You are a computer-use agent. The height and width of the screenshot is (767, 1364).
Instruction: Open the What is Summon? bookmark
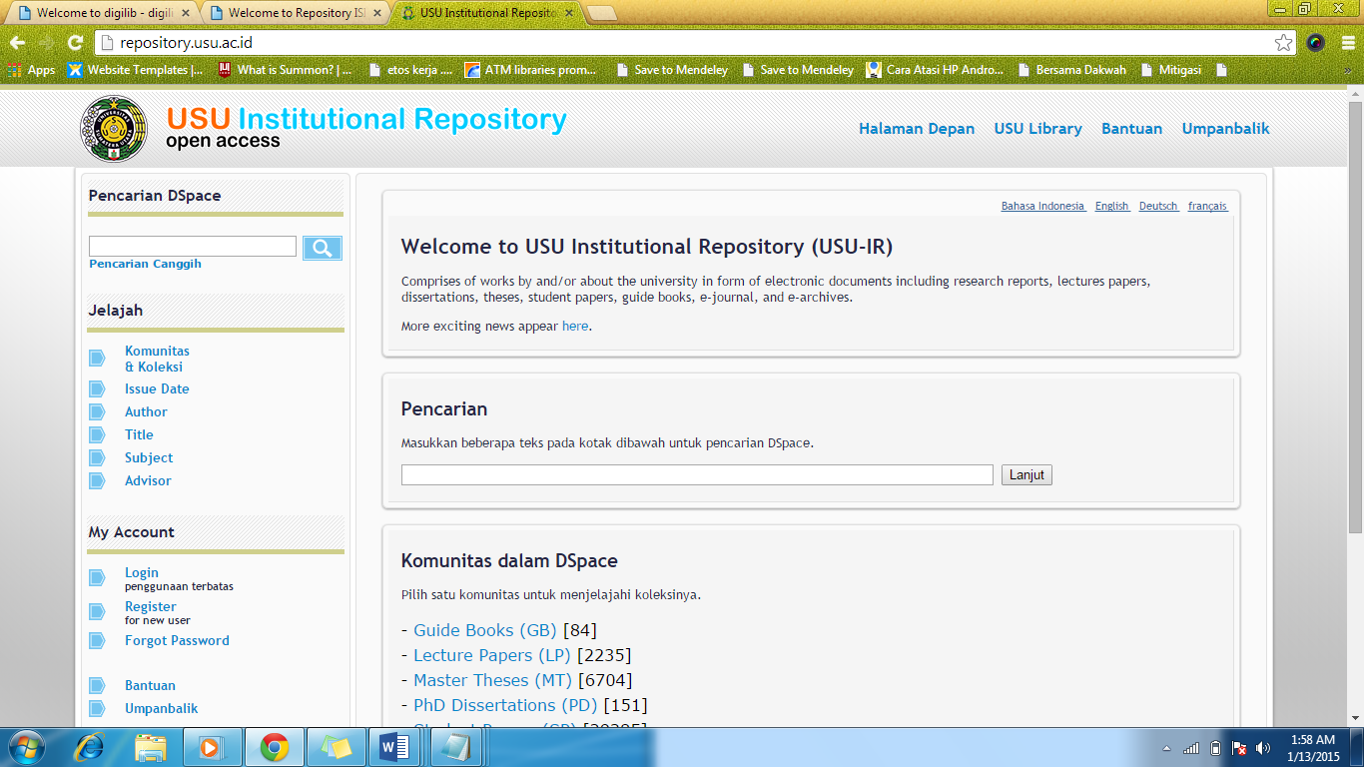point(285,70)
